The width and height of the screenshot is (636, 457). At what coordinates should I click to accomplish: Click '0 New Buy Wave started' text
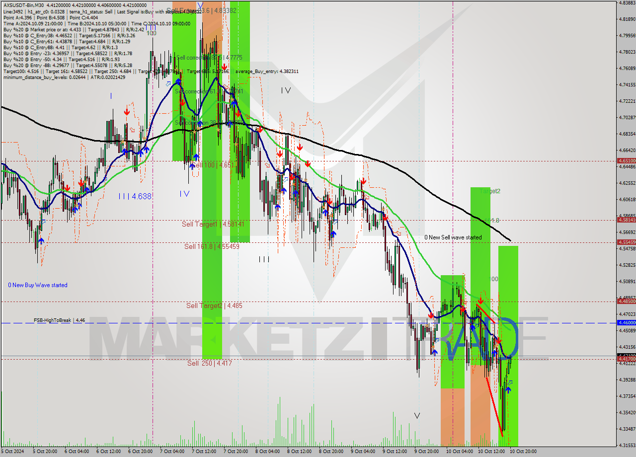(x=38, y=285)
